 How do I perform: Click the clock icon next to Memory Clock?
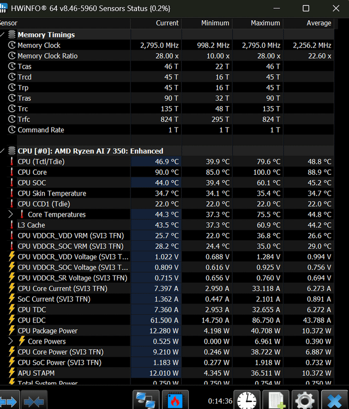[x=12, y=45]
